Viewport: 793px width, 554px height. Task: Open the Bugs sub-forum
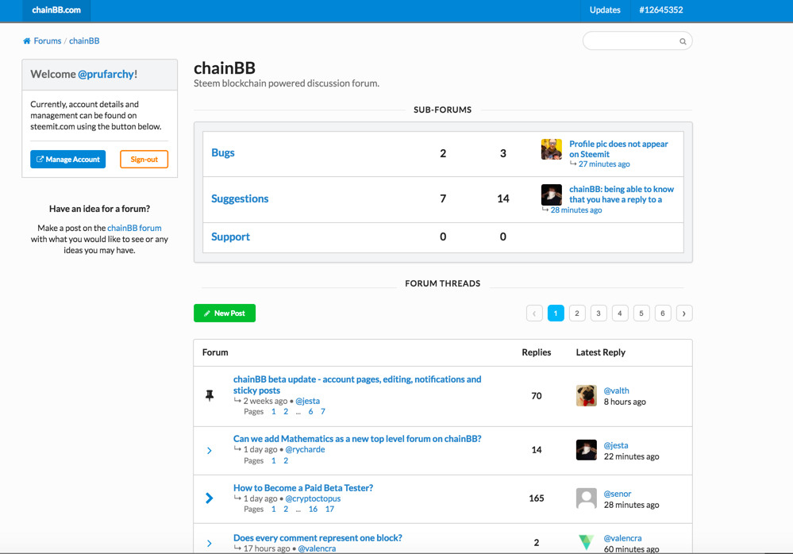point(223,152)
